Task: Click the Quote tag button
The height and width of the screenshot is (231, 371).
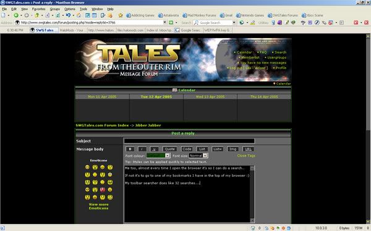Action: pyautogui.click(x=169, y=149)
